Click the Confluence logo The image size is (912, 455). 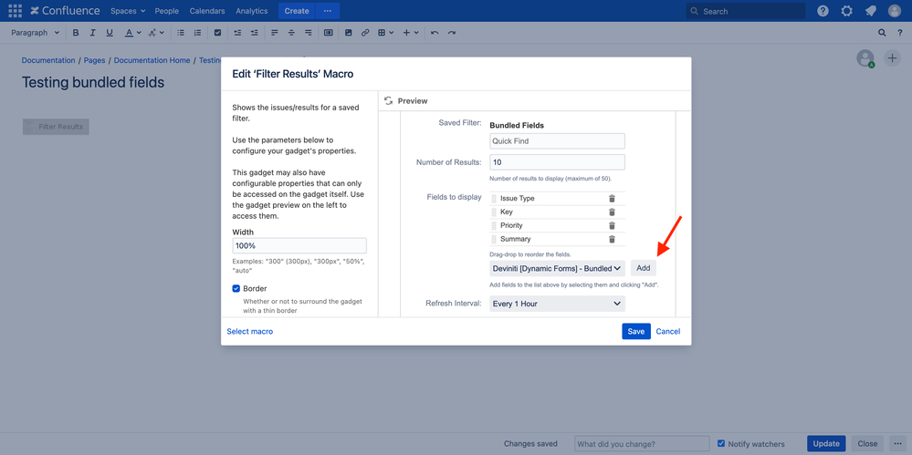coord(65,10)
